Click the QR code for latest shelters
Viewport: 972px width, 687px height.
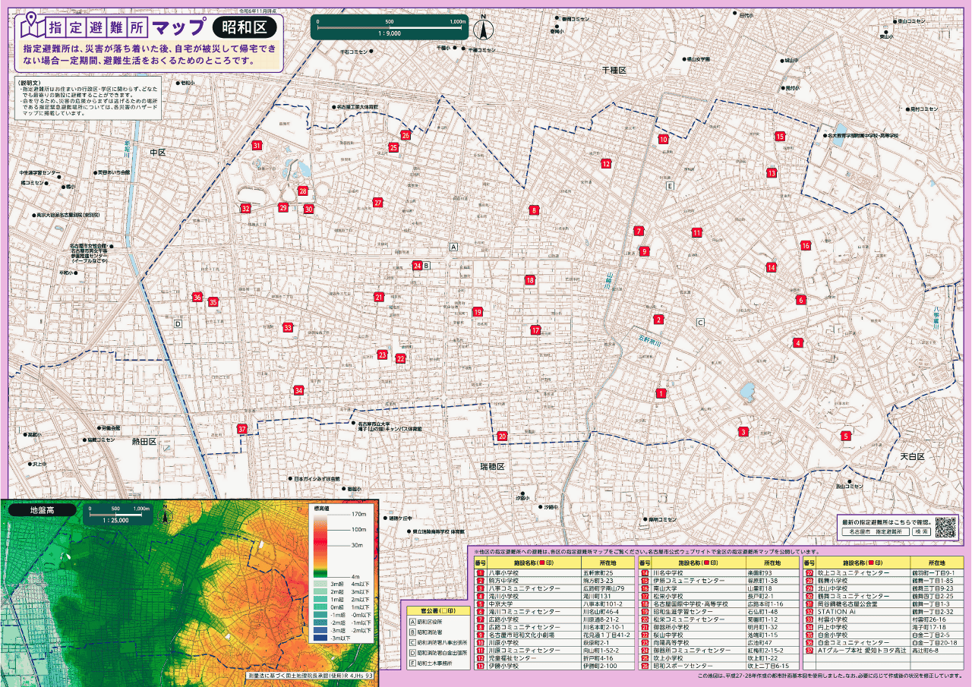[x=945, y=527]
